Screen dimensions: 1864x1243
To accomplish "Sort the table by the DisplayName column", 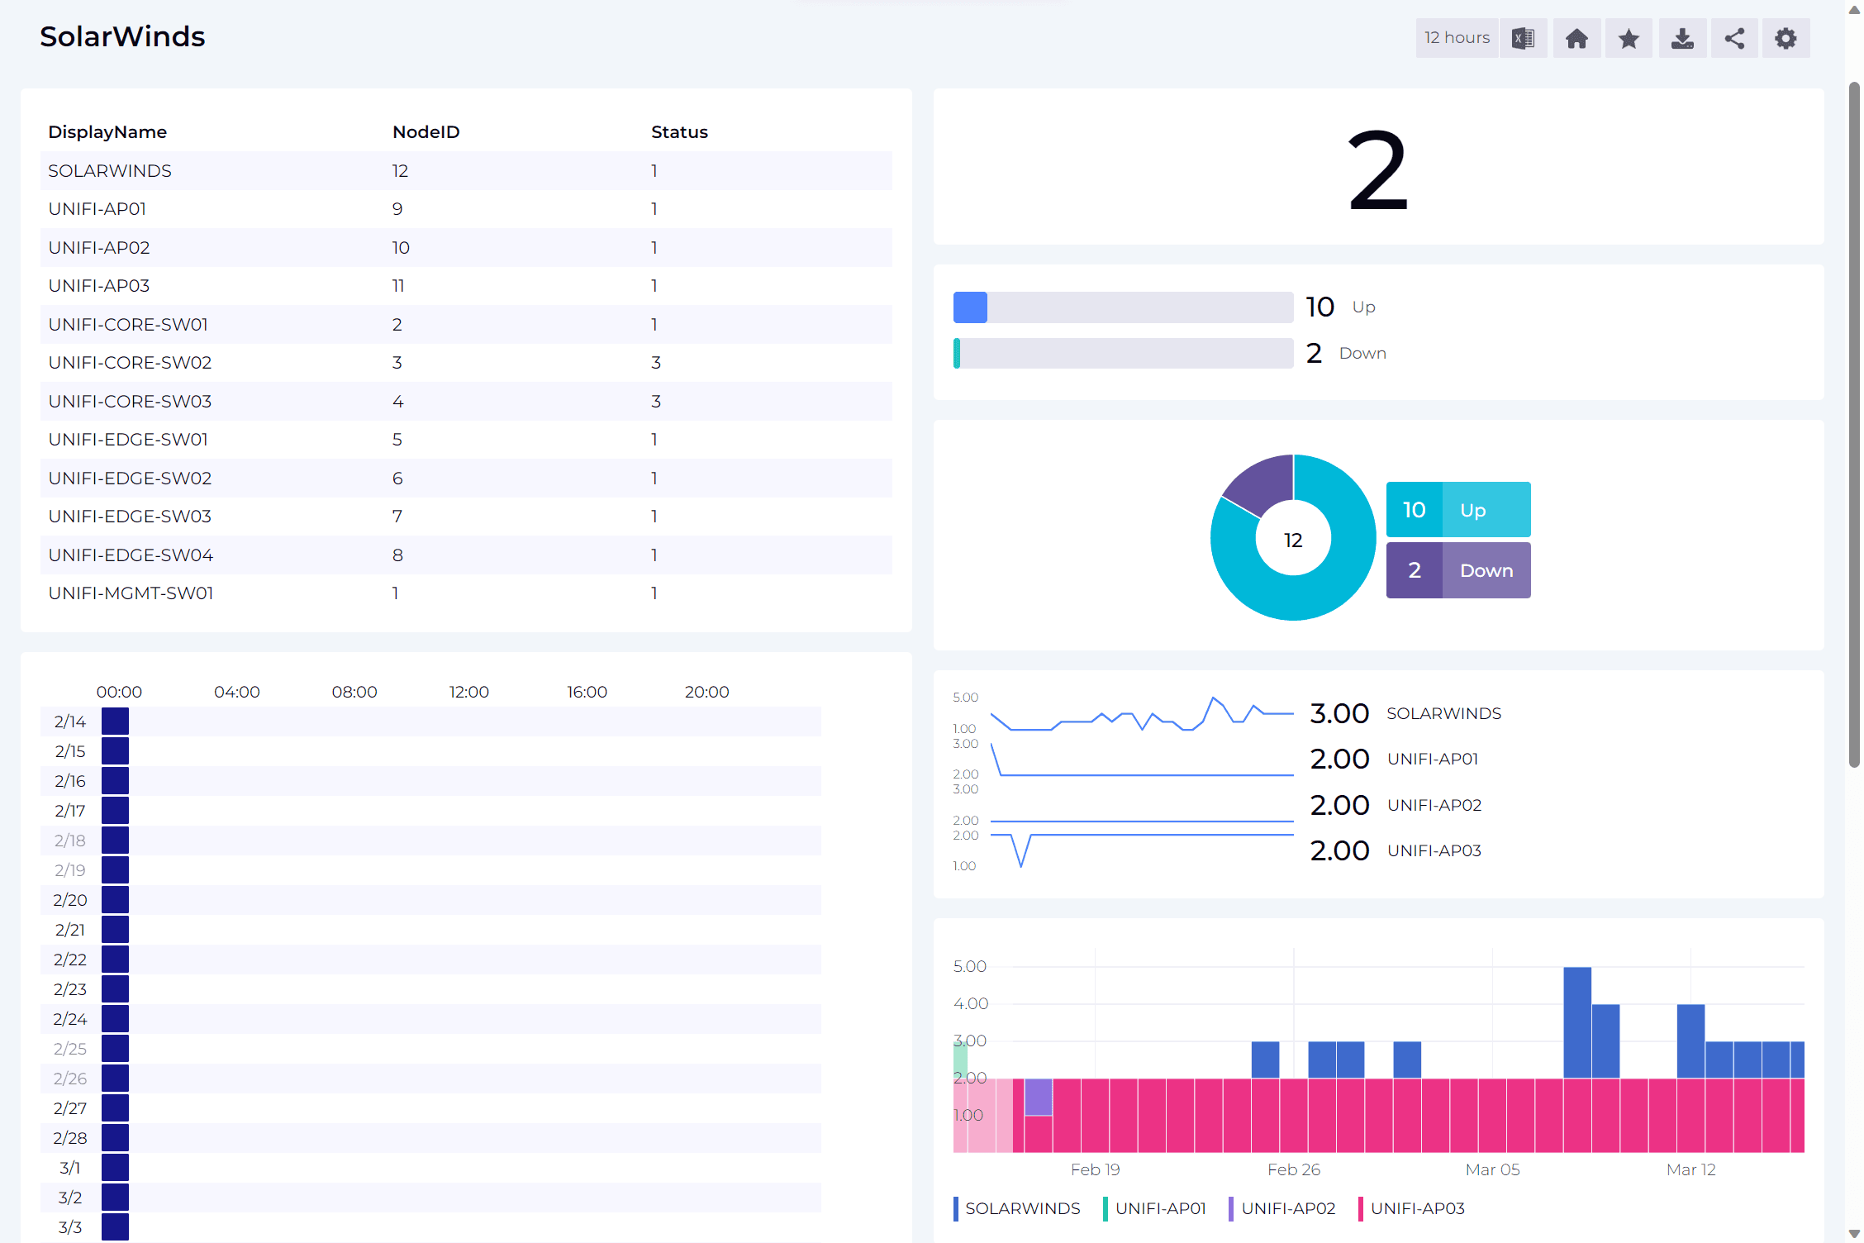I will [107, 131].
